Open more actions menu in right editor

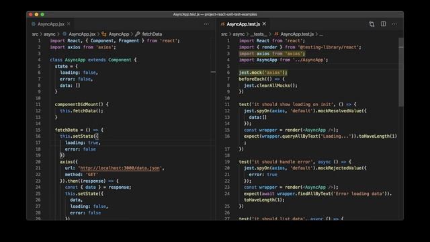coord(394,24)
